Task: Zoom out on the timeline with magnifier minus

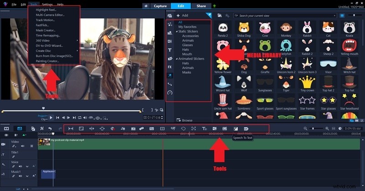Action: point(305,129)
